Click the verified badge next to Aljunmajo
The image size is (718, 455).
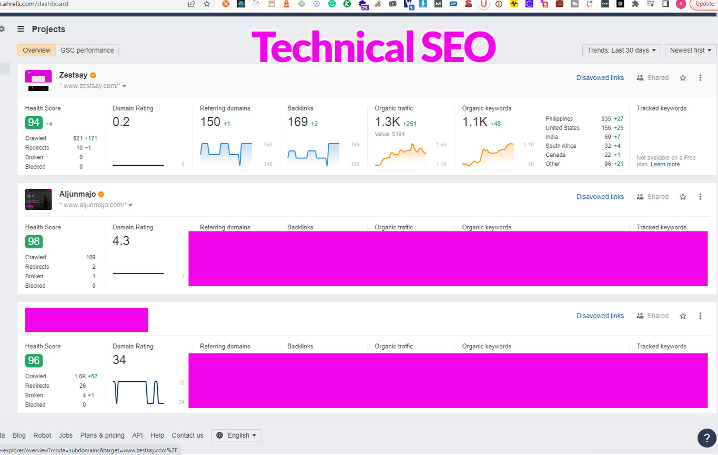(101, 194)
